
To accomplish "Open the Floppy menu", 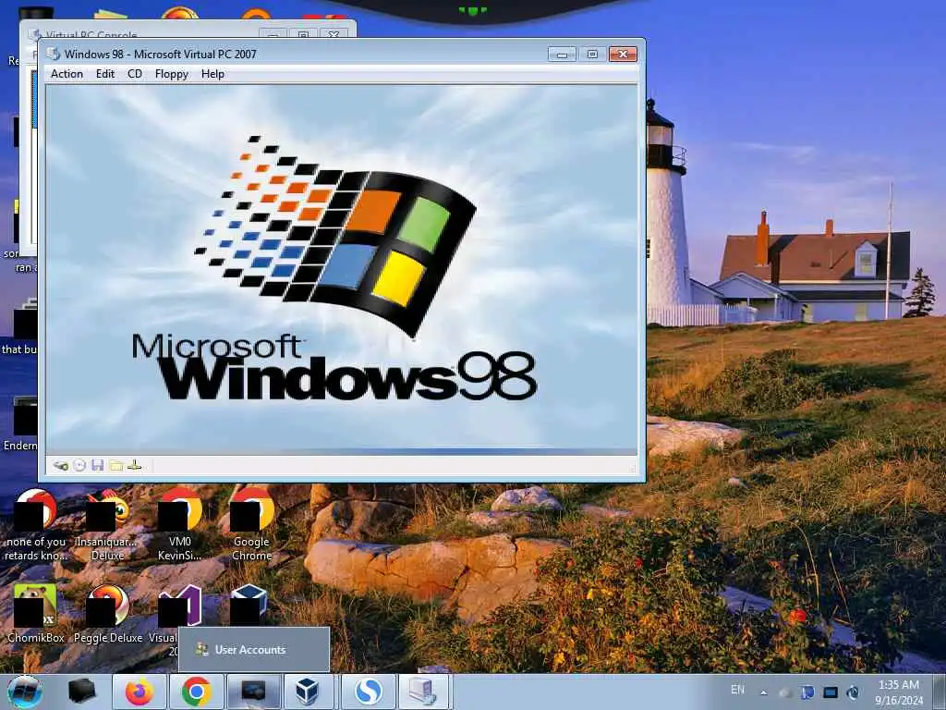I will point(171,74).
